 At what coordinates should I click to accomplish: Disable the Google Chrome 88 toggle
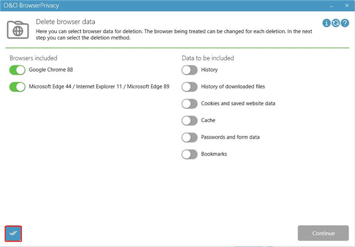(x=17, y=70)
